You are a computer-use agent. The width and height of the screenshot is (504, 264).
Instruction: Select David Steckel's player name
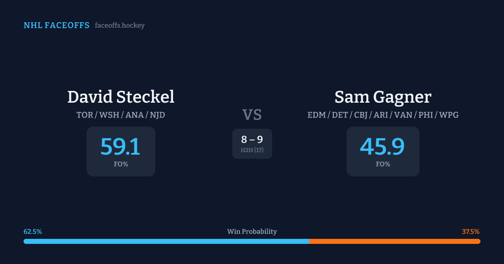[x=121, y=97]
